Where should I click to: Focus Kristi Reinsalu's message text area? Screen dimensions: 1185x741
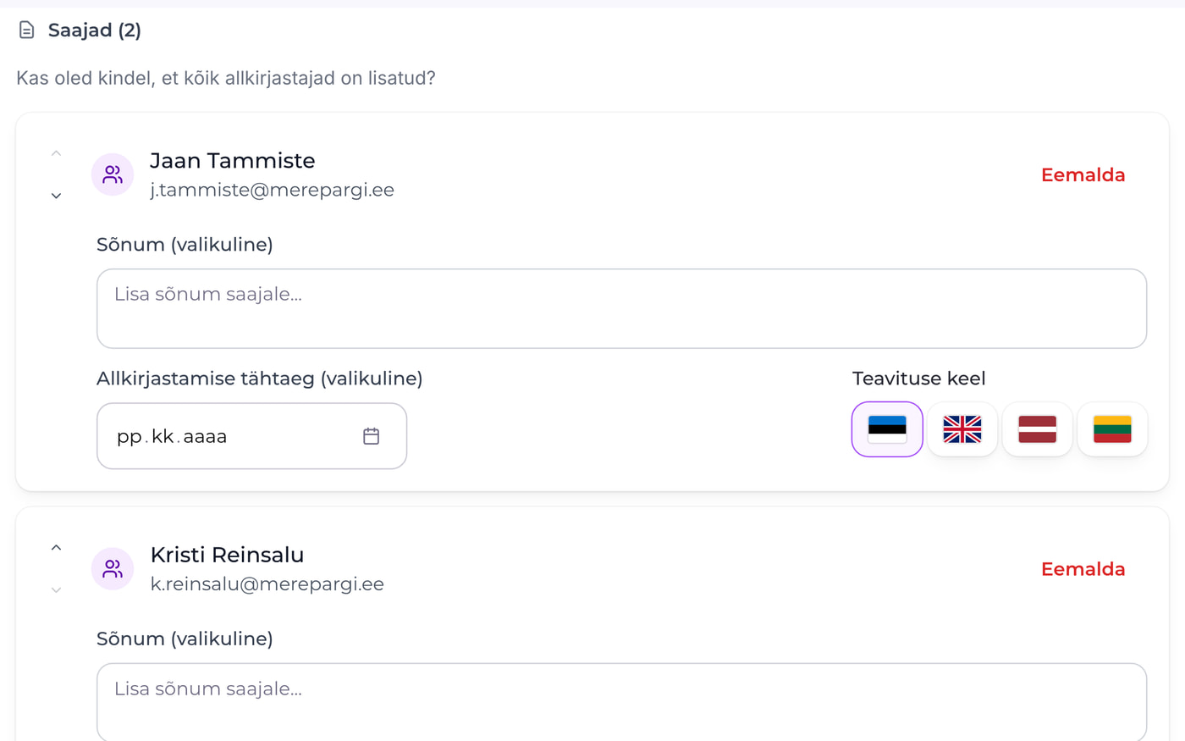coord(621,702)
